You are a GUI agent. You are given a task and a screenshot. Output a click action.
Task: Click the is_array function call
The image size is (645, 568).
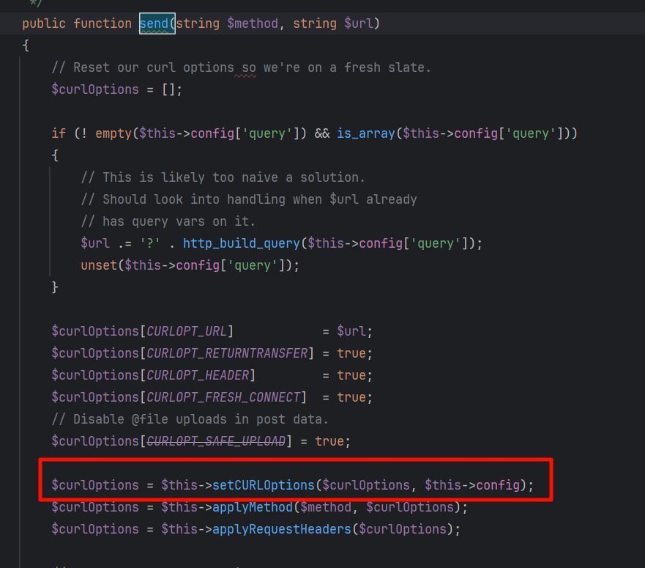tap(362, 133)
